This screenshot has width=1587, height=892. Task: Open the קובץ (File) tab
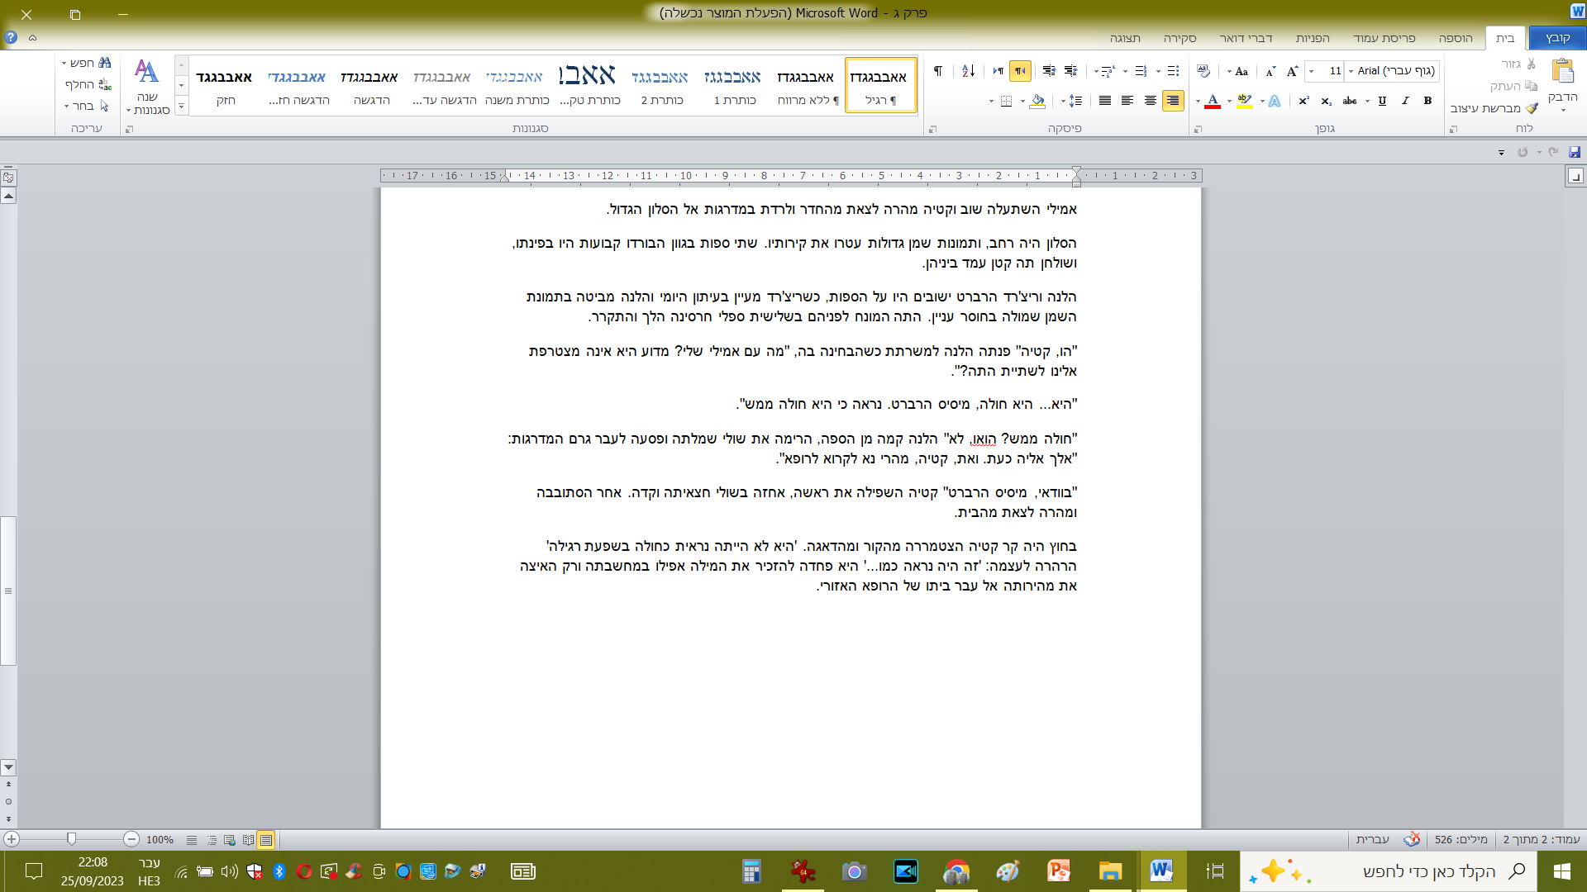tap(1557, 38)
